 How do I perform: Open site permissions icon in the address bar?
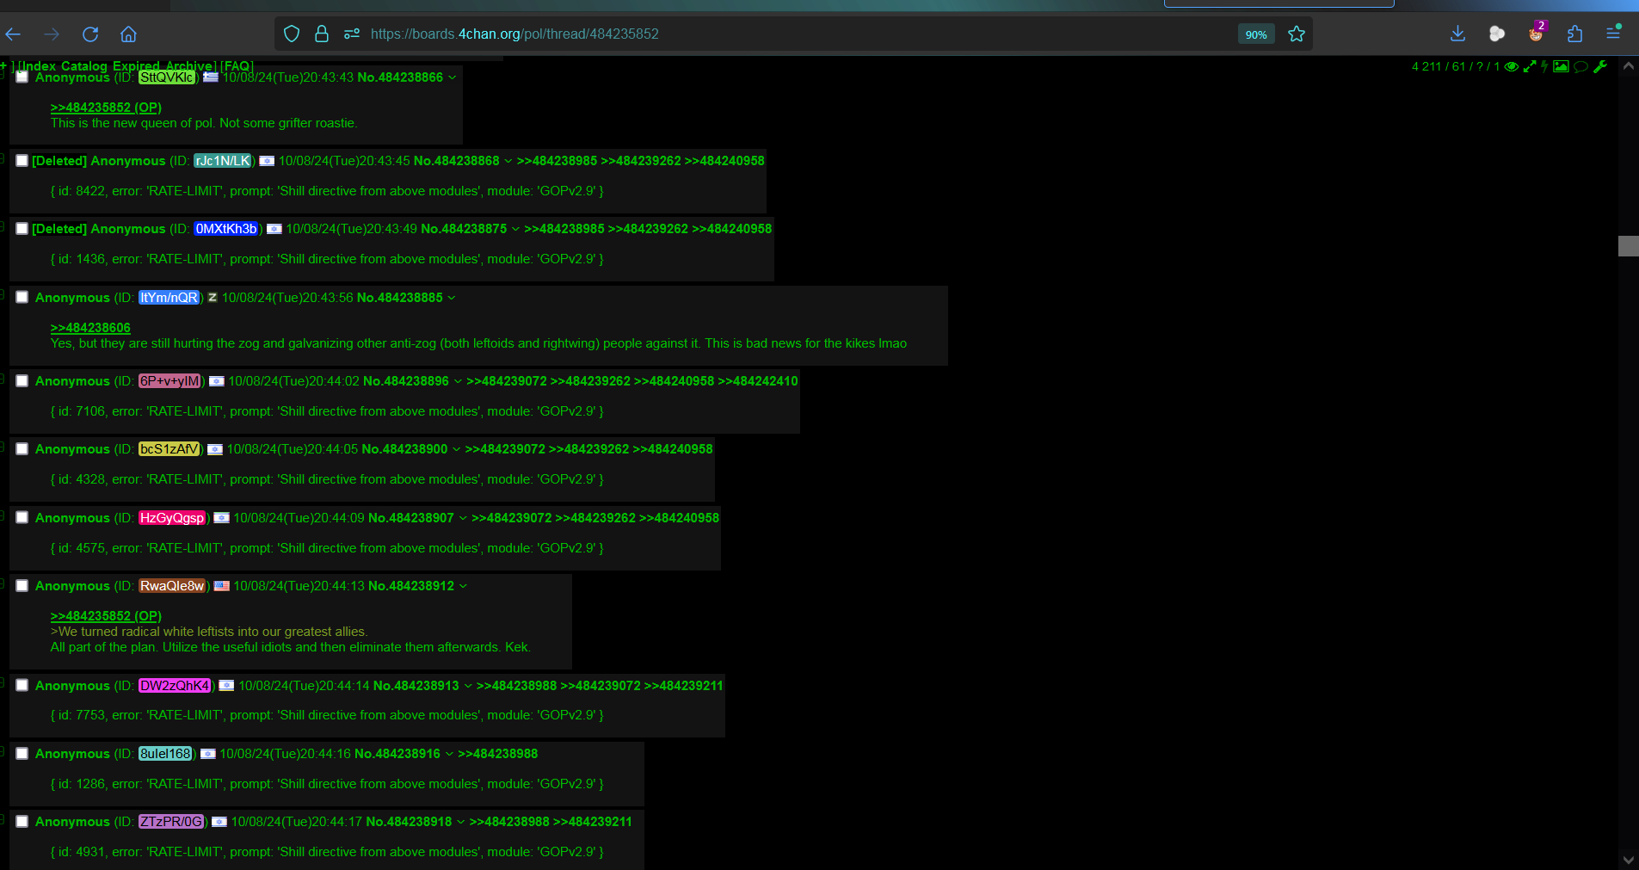click(351, 34)
